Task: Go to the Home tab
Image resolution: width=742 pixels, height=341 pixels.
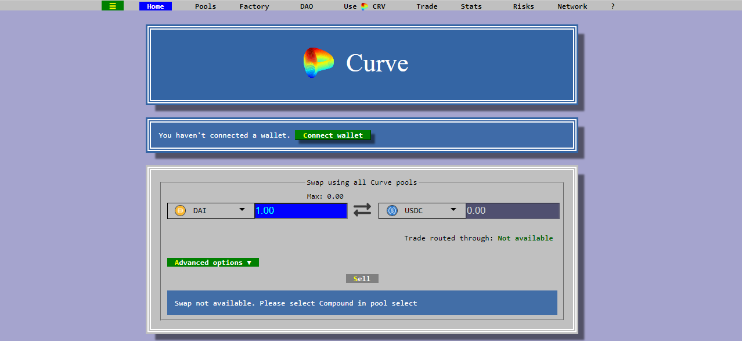Action: click(156, 6)
